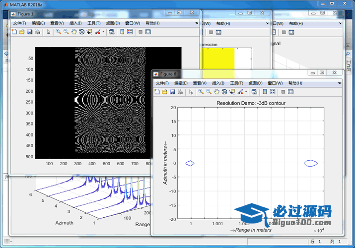The width and height of the screenshot is (355, 248).
Task: Activate Zoom In tool in Figure 6
Action: click(201, 92)
